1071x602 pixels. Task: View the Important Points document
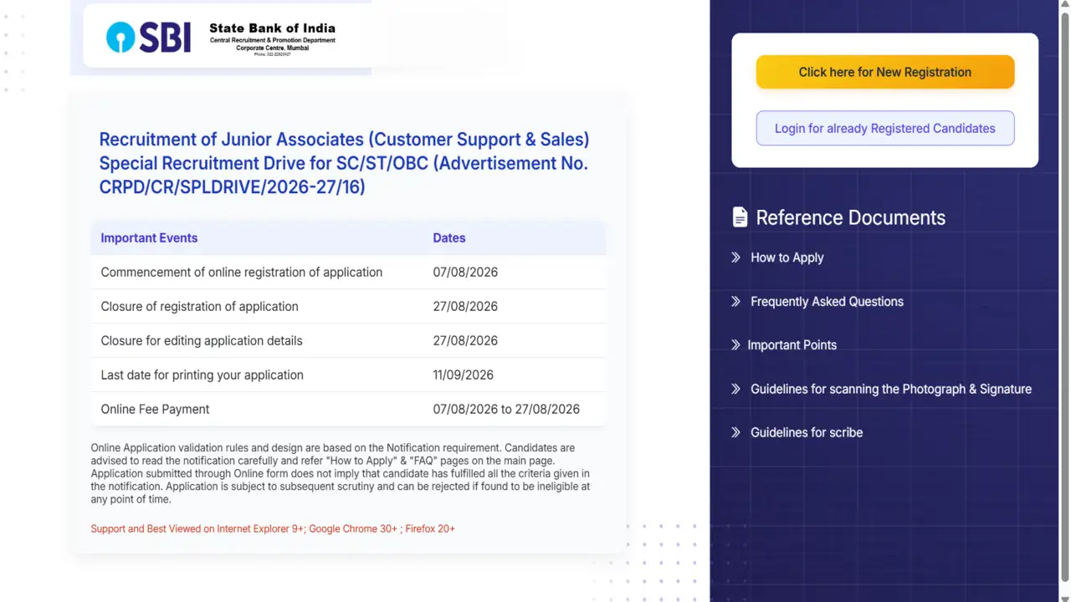pos(792,344)
